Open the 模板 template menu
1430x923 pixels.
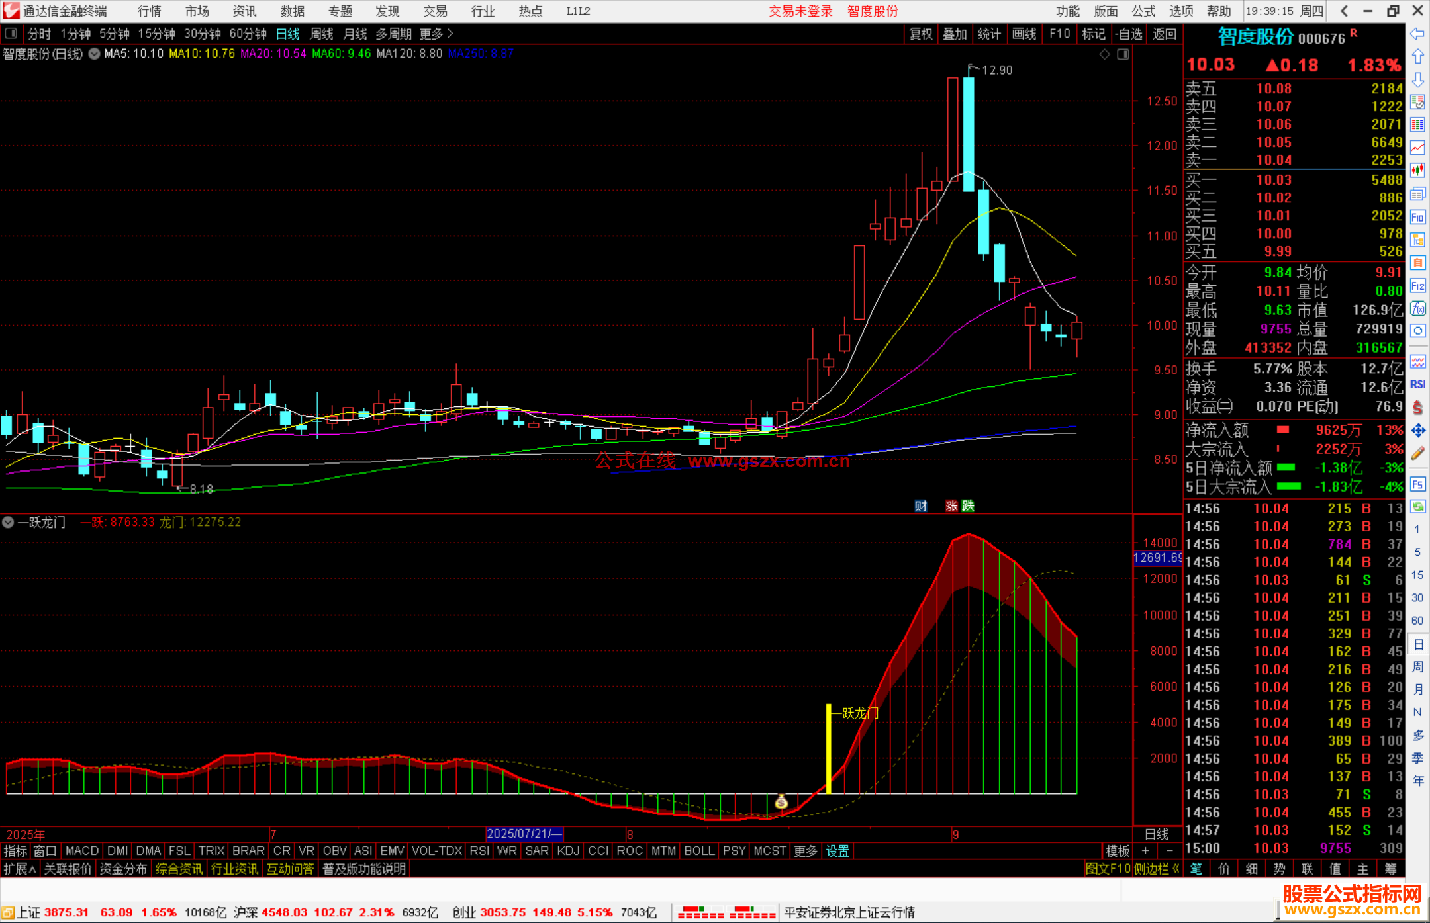pyautogui.click(x=1118, y=852)
